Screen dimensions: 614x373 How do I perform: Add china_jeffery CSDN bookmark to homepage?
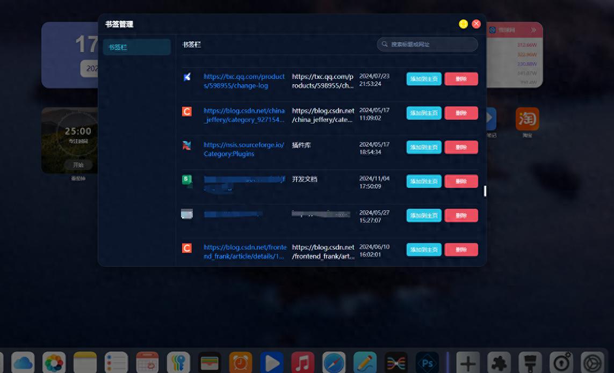[x=424, y=113]
